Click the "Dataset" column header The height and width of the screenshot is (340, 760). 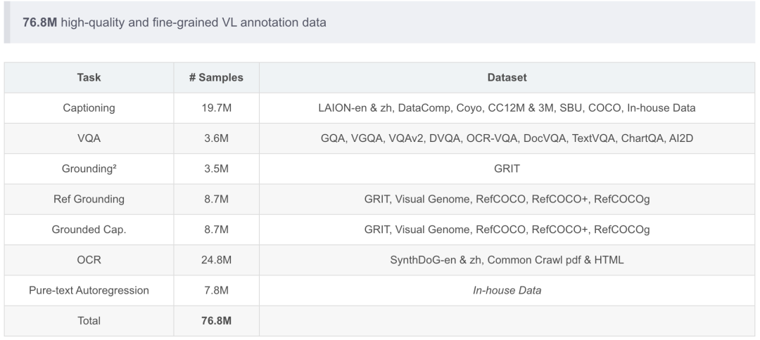click(507, 77)
